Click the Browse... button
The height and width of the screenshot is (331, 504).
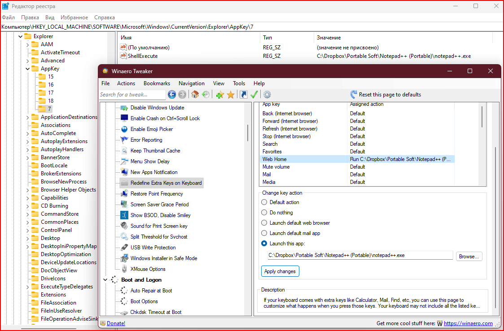click(x=469, y=257)
